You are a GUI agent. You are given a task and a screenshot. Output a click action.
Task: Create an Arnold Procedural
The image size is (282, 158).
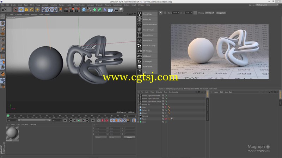click(147, 25)
